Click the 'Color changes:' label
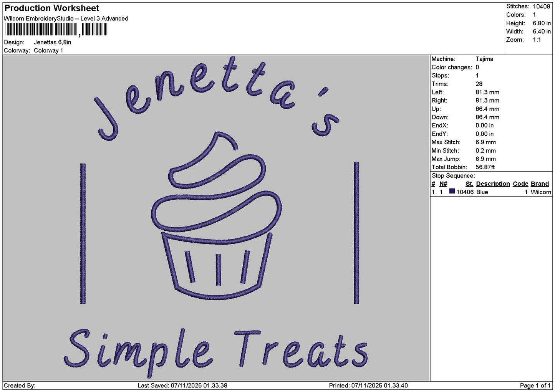This screenshot has width=555, height=392. (452, 67)
